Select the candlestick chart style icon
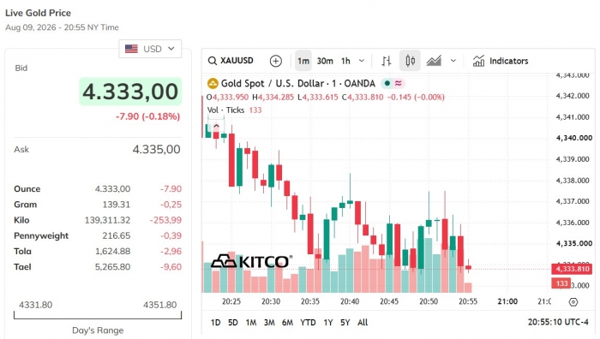The height and width of the screenshot is (339, 600). [410, 61]
